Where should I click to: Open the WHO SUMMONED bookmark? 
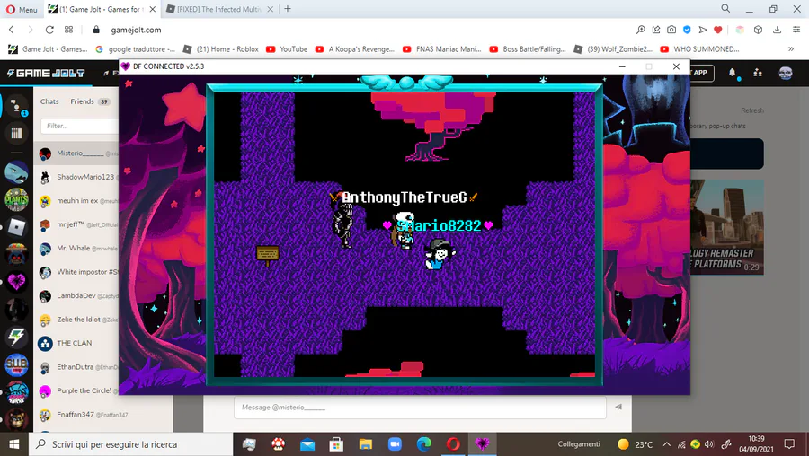coord(699,49)
